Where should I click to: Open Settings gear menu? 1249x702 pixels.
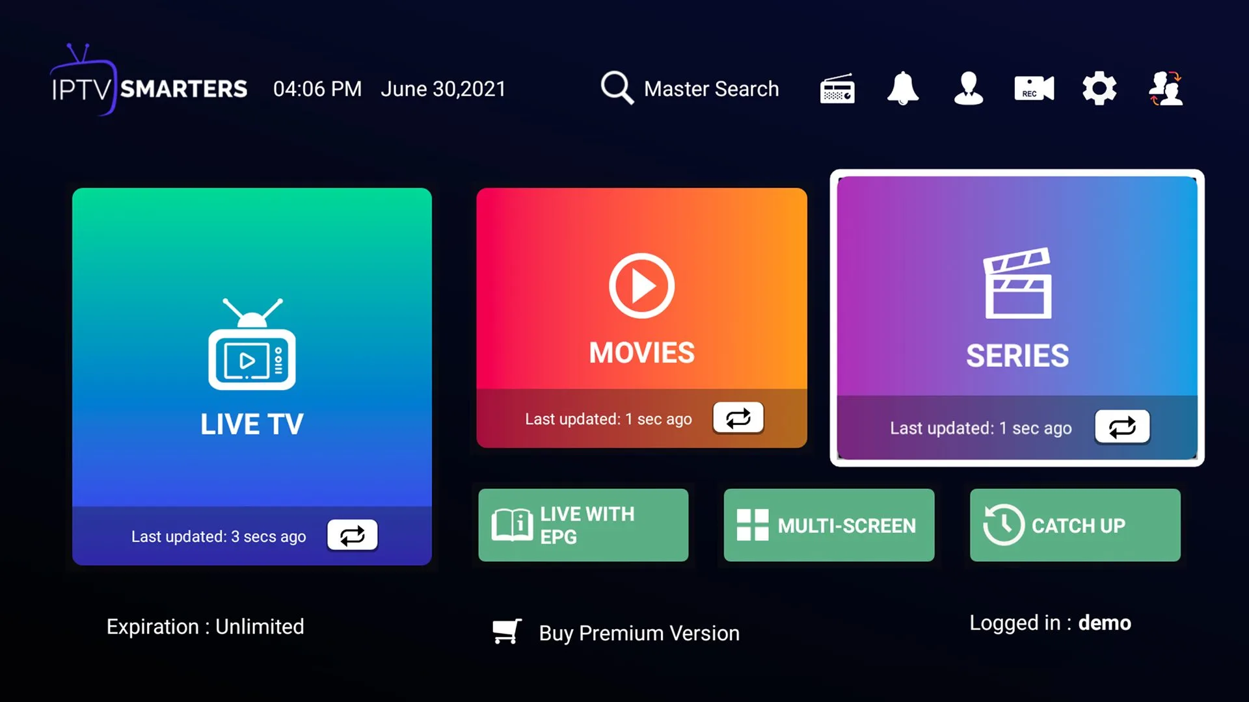1100,88
